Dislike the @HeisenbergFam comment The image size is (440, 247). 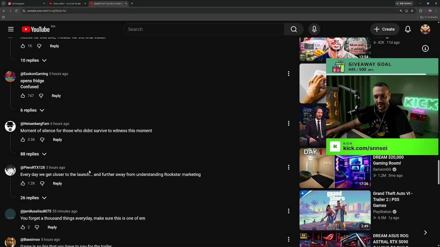pyautogui.click(x=42, y=140)
